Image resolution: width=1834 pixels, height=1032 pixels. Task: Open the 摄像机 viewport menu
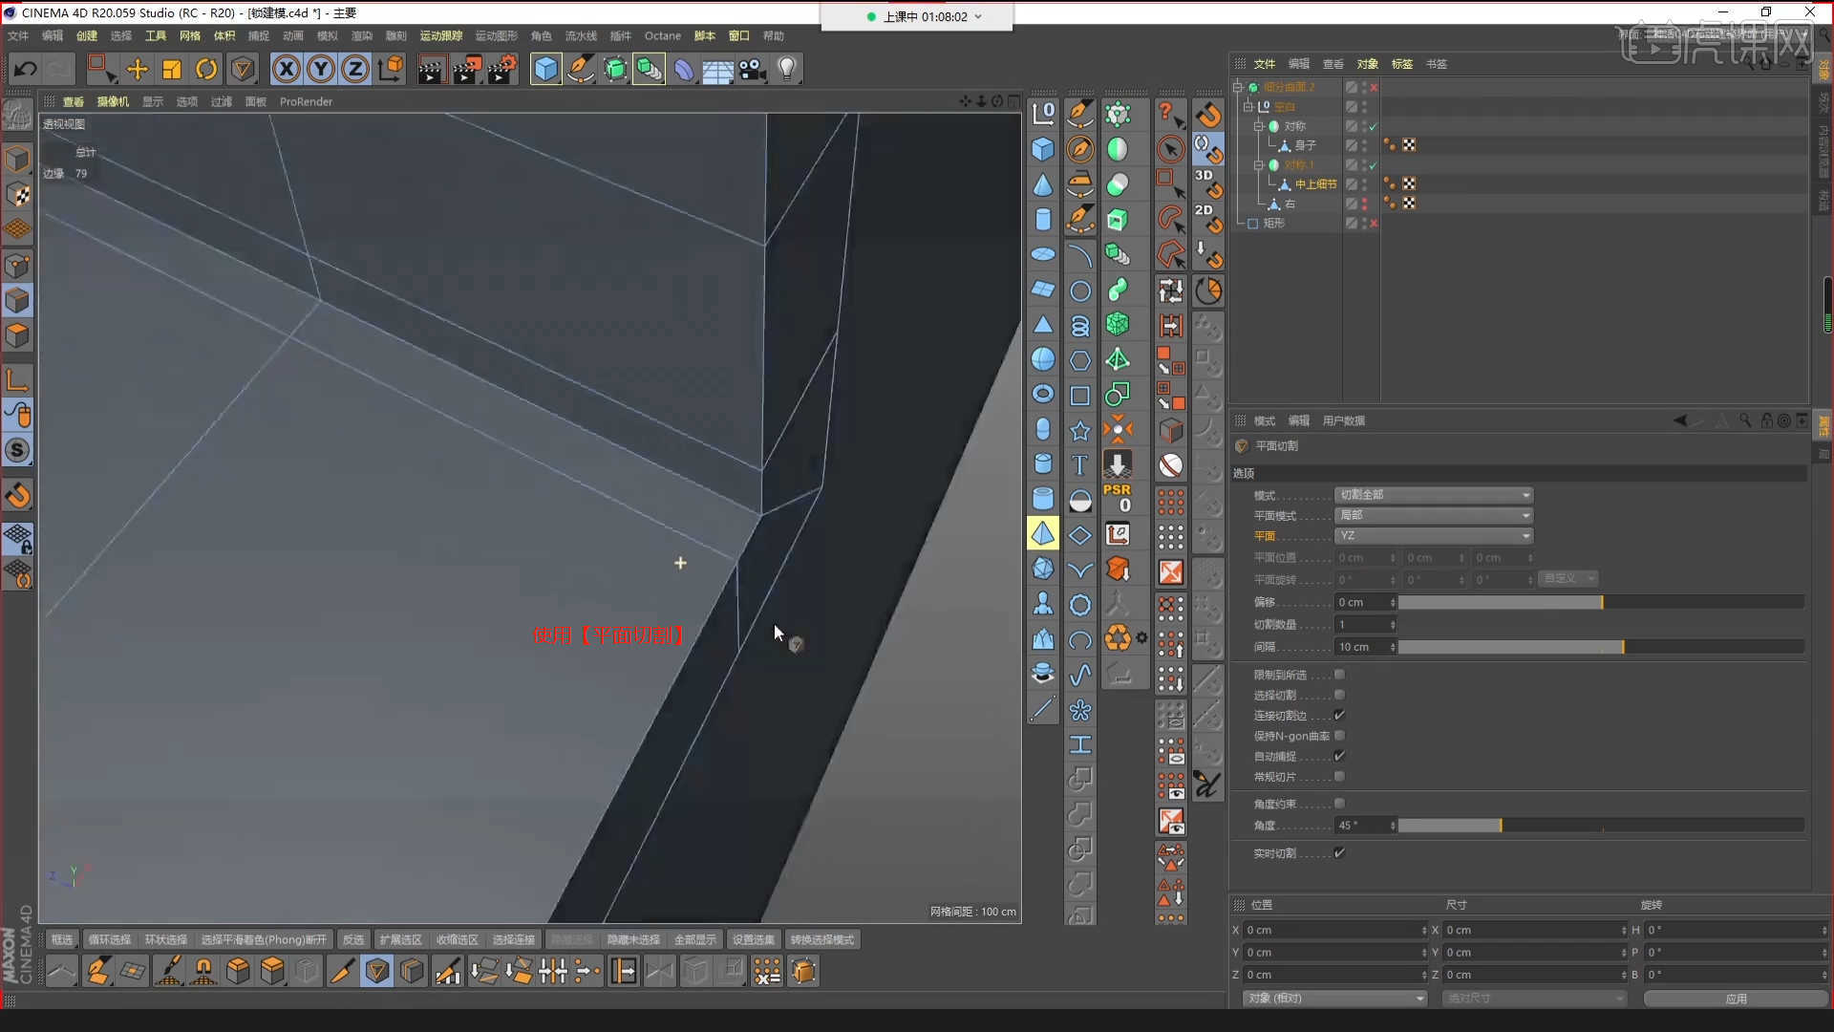(113, 101)
